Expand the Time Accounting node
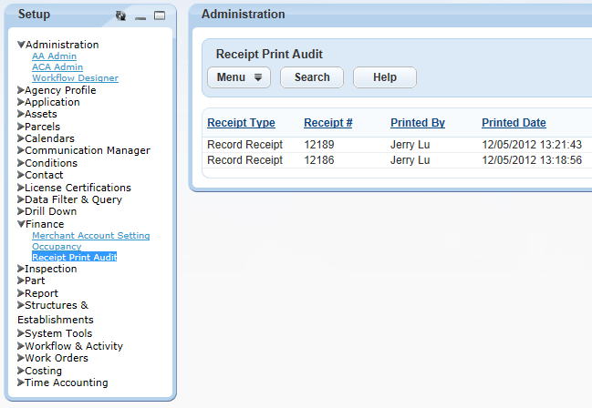The image size is (592, 408). click(21, 383)
